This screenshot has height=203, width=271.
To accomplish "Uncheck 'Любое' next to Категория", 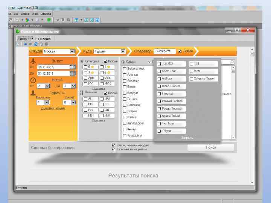I will coord(105,61).
